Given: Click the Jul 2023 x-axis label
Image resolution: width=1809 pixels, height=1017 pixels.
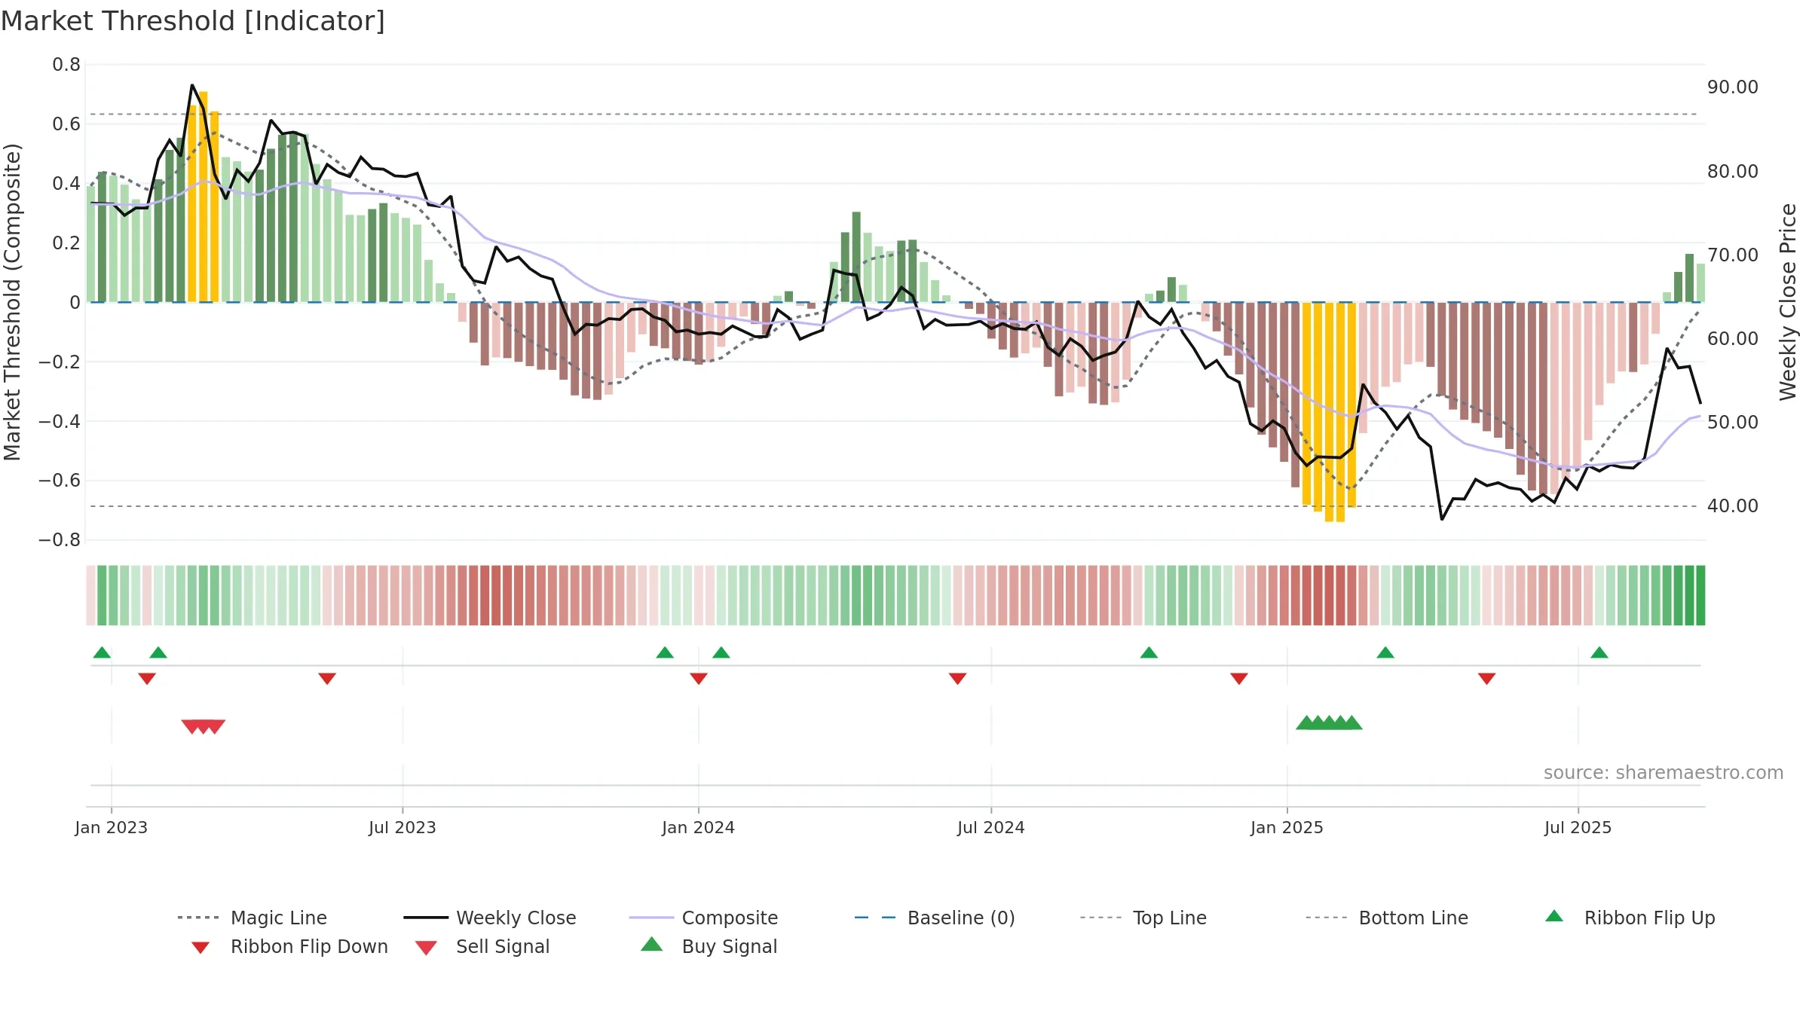Looking at the screenshot, I should [403, 827].
